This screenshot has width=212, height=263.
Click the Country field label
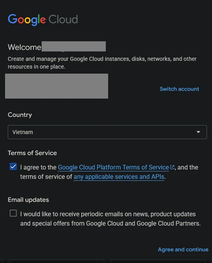20,115
